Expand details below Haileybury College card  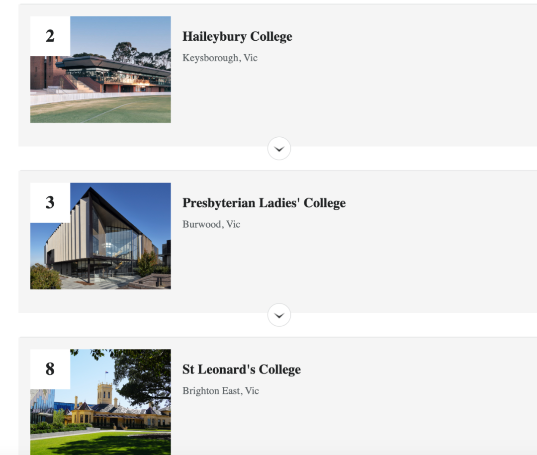(x=279, y=148)
